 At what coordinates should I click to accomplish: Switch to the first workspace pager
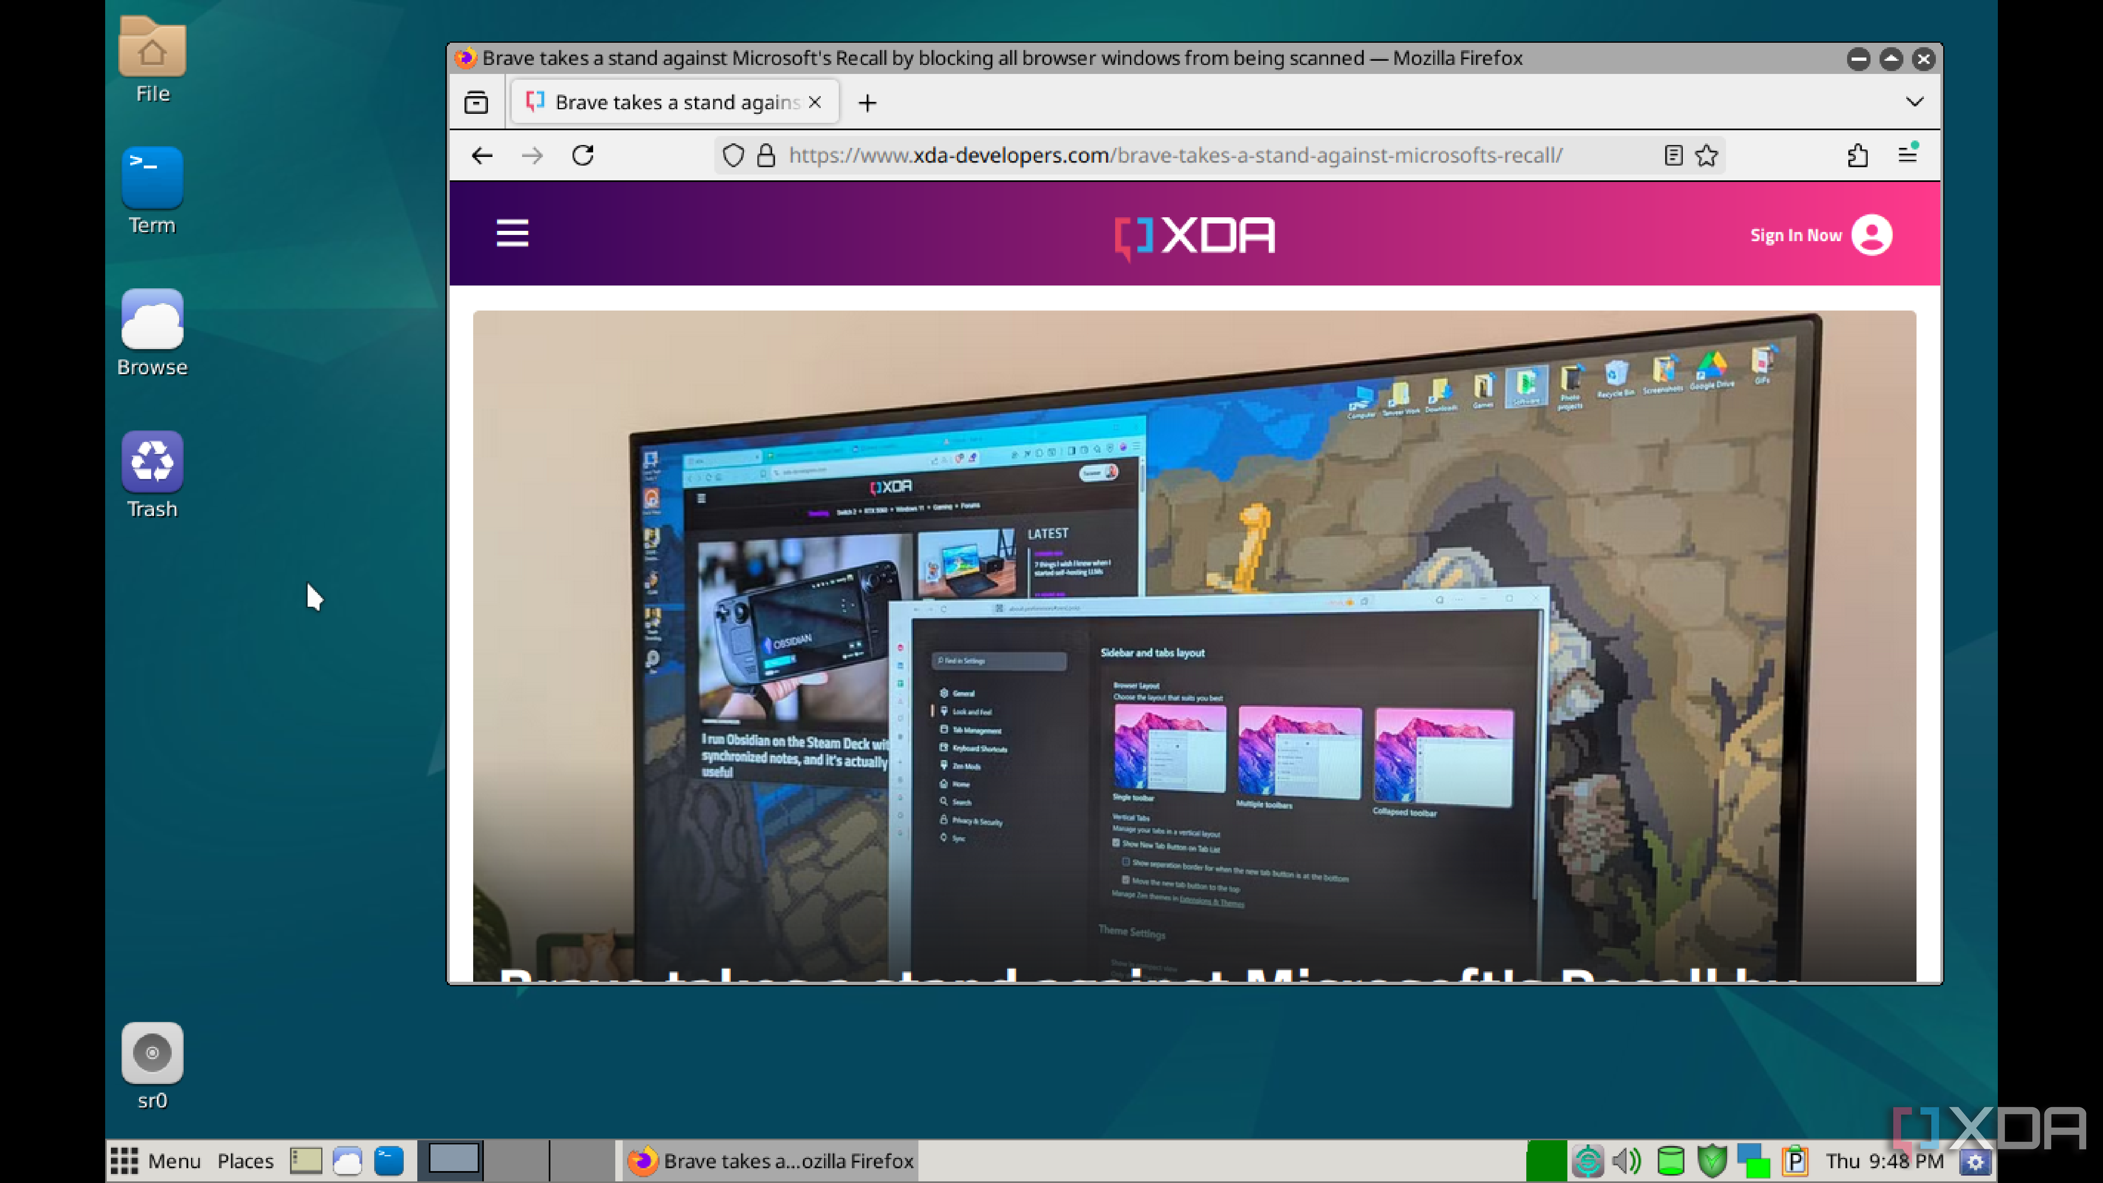pyautogui.click(x=451, y=1160)
